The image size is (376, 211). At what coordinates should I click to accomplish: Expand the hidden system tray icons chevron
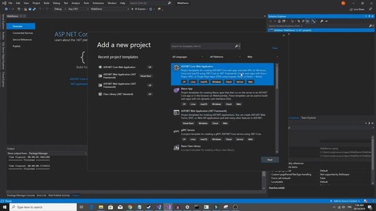point(334,207)
